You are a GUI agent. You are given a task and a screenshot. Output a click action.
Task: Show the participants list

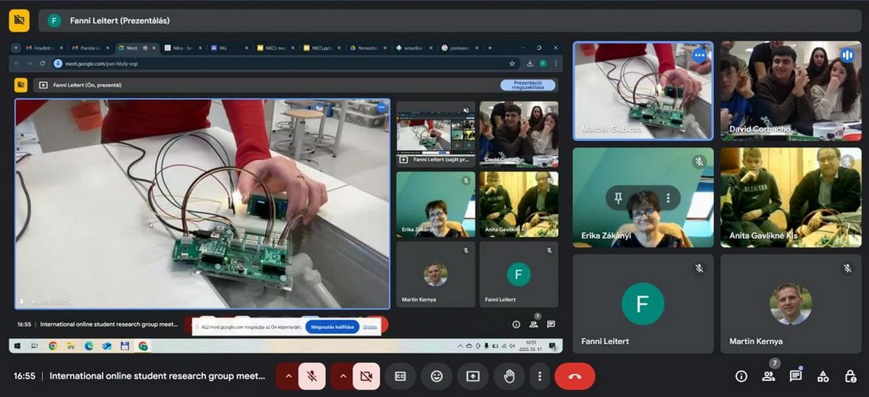click(768, 376)
